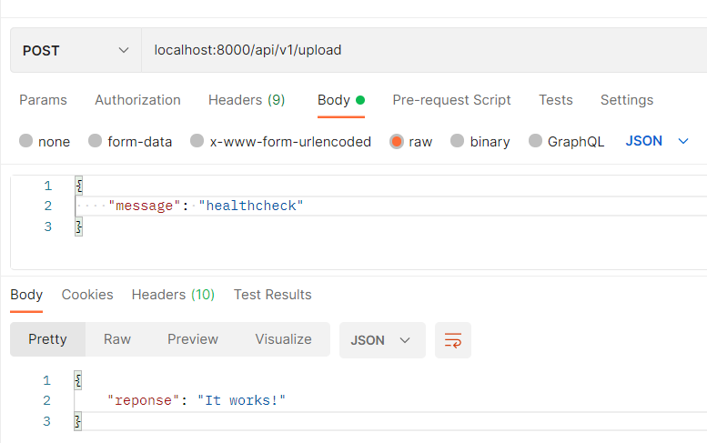Click the request body line with "healthcheck"

pos(391,206)
